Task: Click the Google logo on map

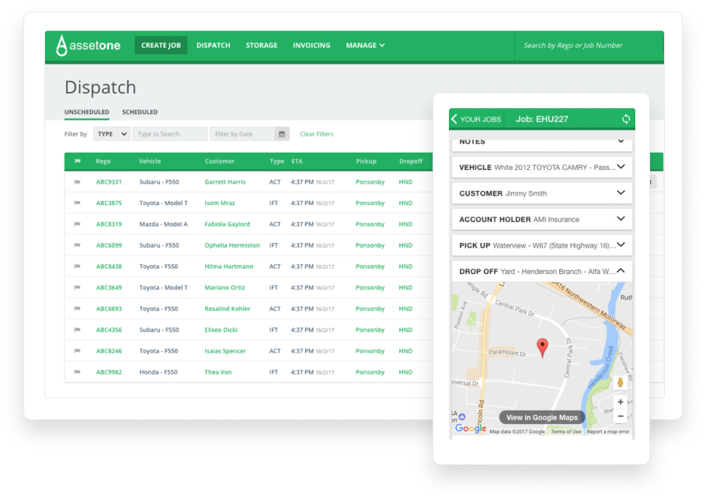Action: pos(471,429)
